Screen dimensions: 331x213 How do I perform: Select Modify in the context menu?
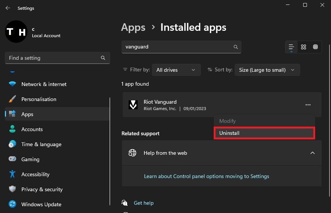coord(228,121)
